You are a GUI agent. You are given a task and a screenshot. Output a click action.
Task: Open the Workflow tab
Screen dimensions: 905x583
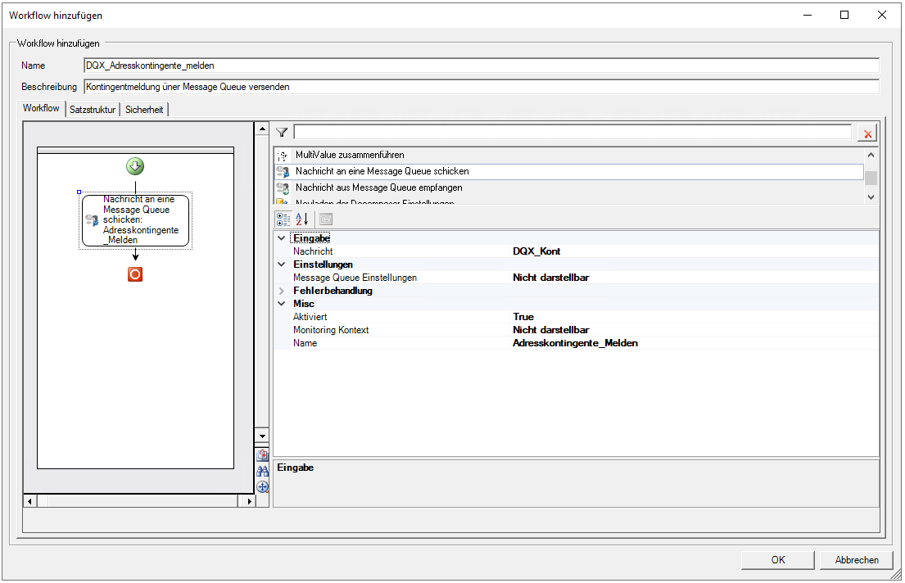point(41,108)
